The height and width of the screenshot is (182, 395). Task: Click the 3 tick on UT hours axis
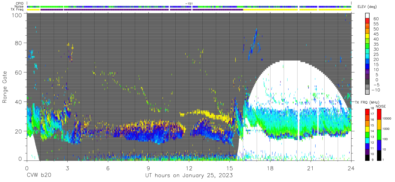coord(67,168)
